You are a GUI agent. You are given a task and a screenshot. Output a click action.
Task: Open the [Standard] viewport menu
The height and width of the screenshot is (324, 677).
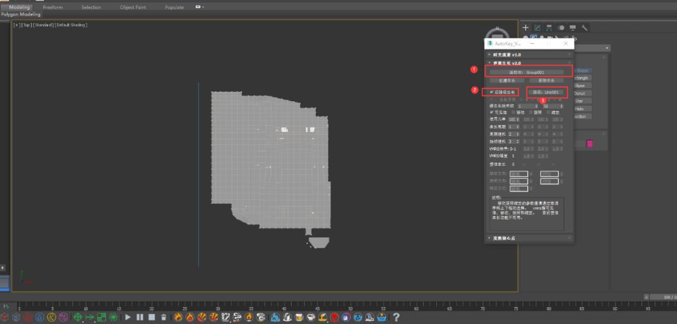pyautogui.click(x=43, y=25)
